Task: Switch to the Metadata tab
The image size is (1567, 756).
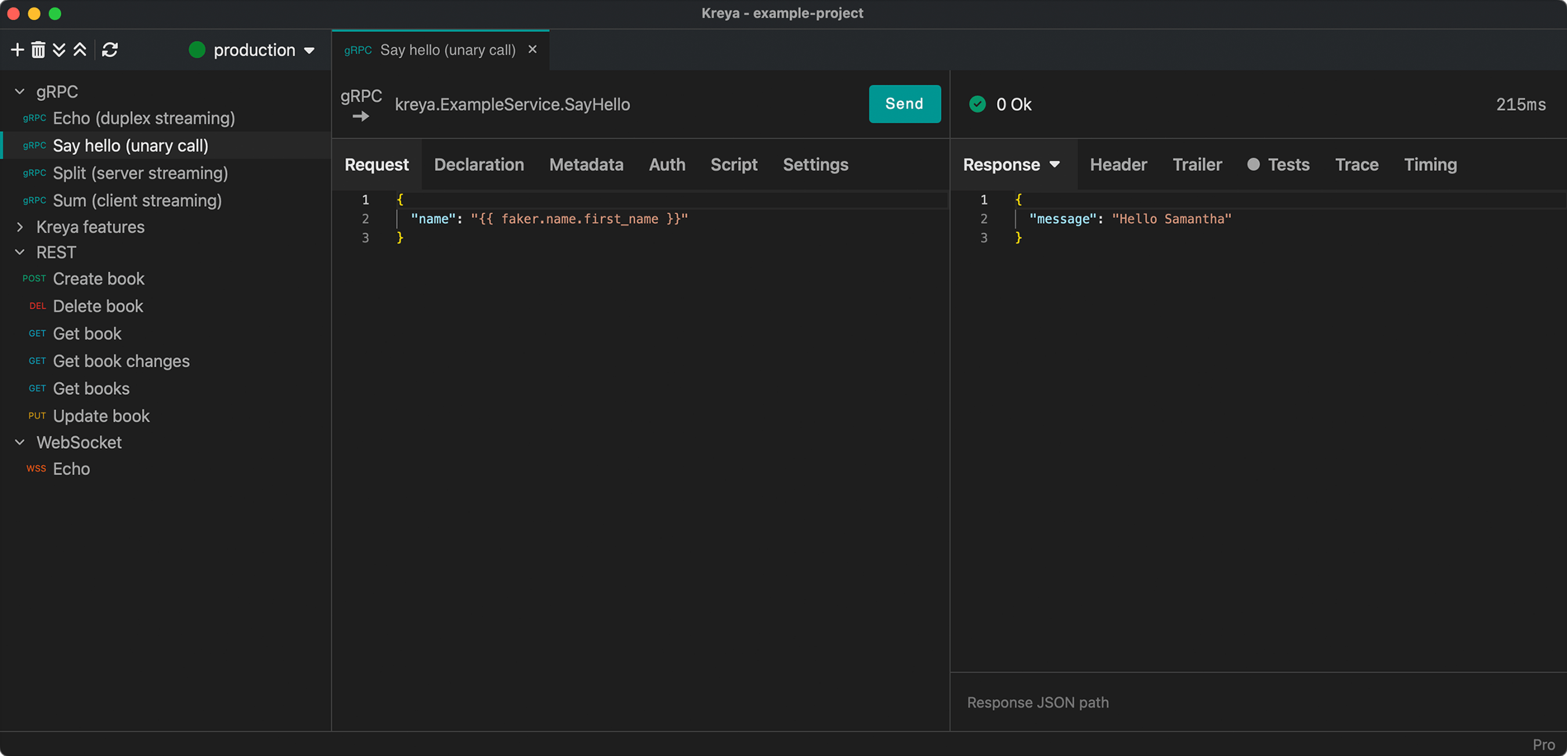Action: point(587,165)
